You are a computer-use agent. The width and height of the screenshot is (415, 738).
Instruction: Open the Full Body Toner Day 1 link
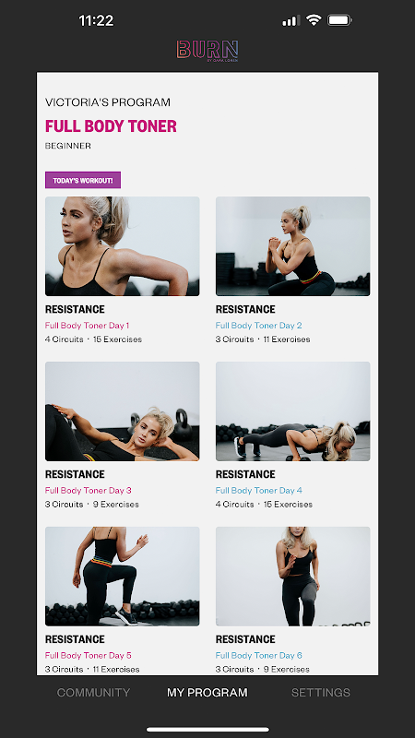(87, 326)
